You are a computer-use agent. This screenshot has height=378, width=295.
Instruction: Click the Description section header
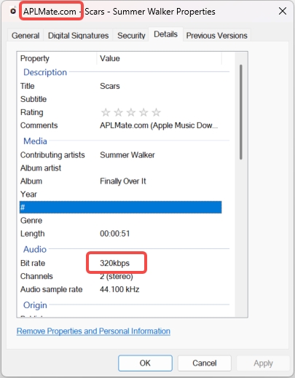click(45, 72)
